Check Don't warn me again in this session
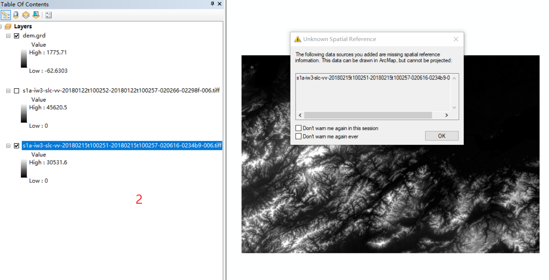The height and width of the screenshot is (280, 549). (x=298, y=128)
